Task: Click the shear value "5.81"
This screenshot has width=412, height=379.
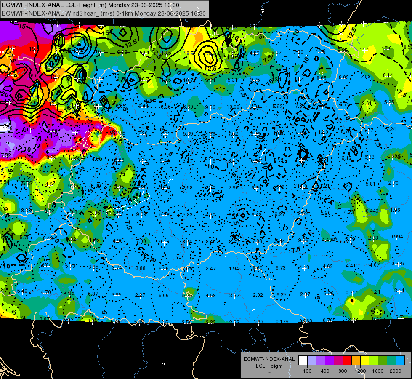Action: point(370,184)
